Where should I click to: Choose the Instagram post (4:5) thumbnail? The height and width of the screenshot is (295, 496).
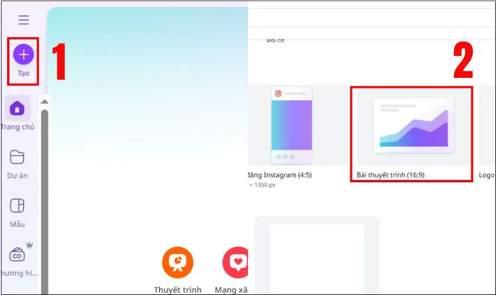292,126
